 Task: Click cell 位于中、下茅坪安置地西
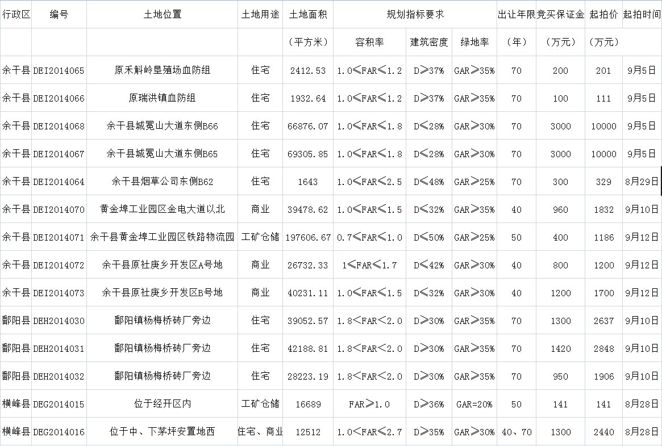click(162, 432)
